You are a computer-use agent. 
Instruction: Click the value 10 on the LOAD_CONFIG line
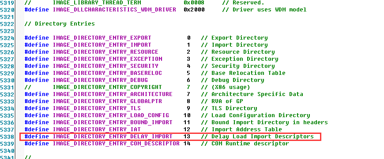point(187,115)
